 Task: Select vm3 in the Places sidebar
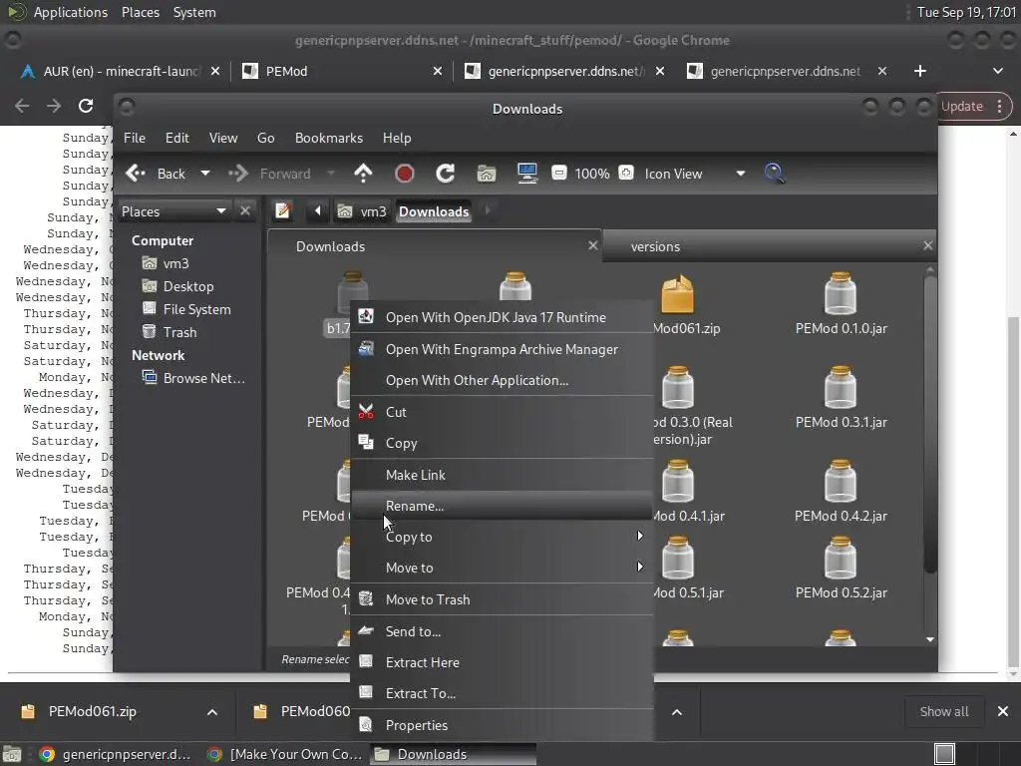pyautogui.click(x=175, y=263)
